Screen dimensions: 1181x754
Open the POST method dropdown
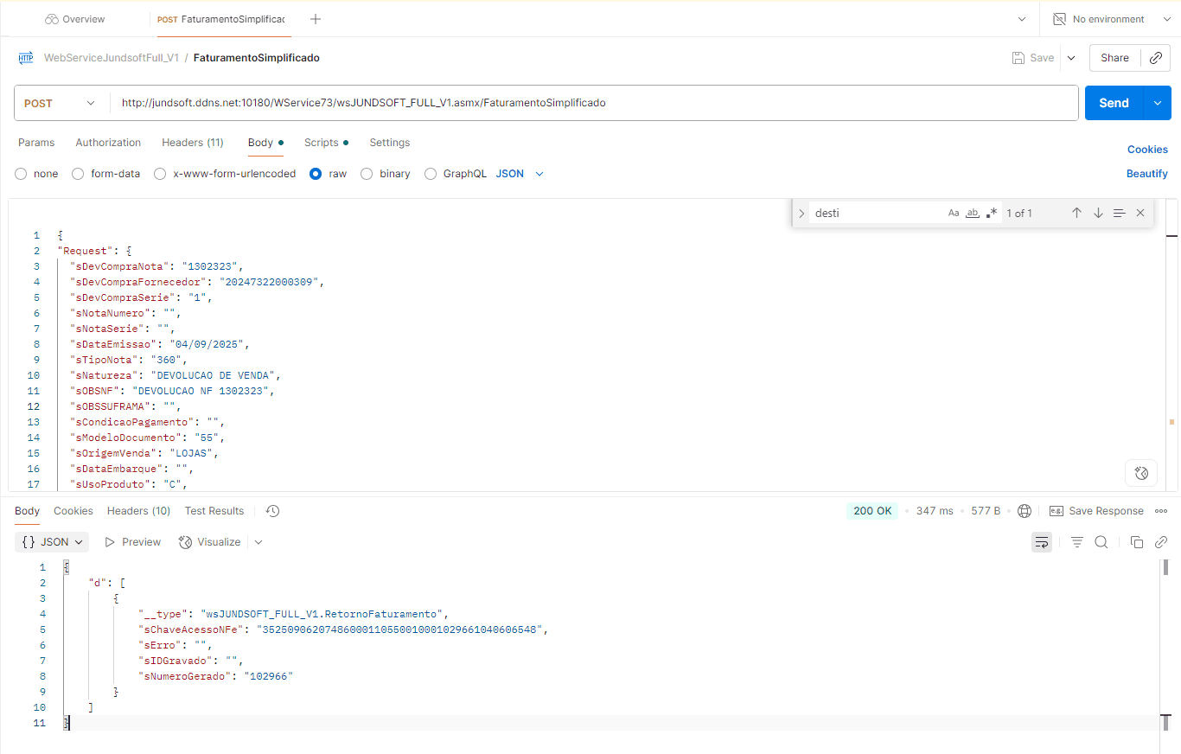tap(61, 103)
